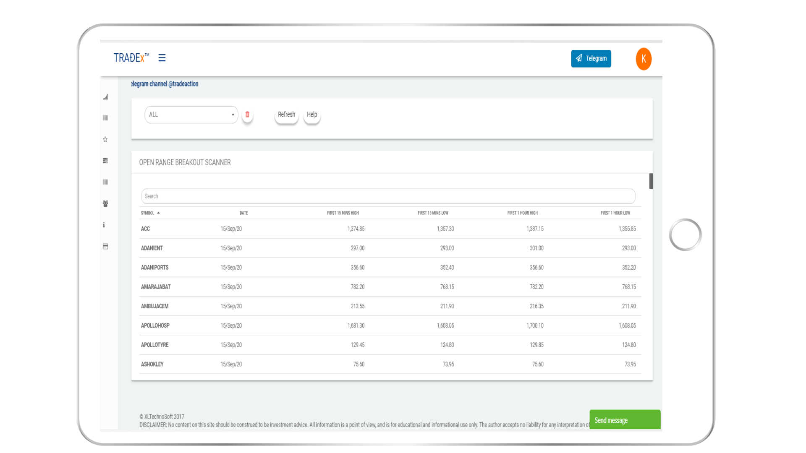
Task: Sort by FIRST 1 HOUR LOW column
Action: pos(615,213)
